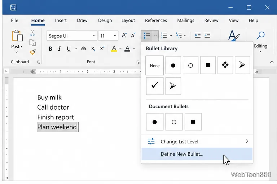
Task: Collapse the ribbon with the chevron
Action: 272,62
